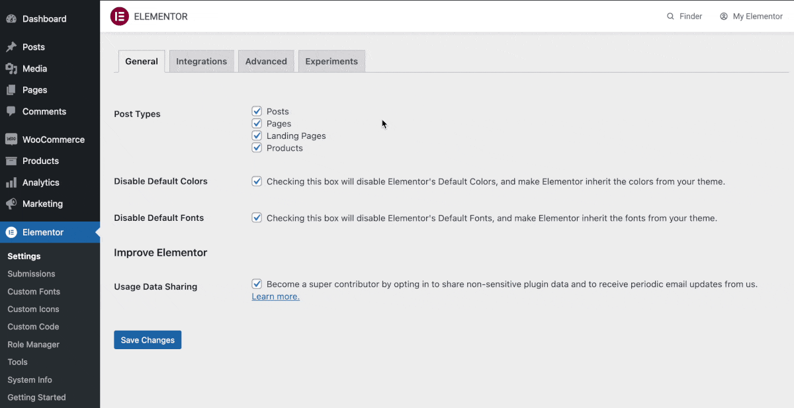794x408 pixels.
Task: Click the WooCommerce icon in sidebar
Action: tap(11, 140)
